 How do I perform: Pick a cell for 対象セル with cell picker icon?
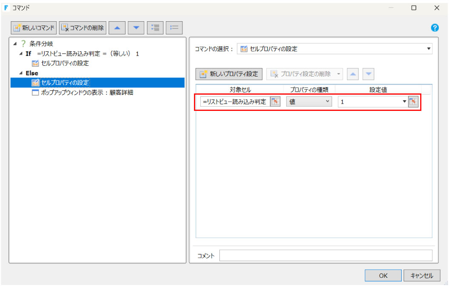click(x=276, y=102)
